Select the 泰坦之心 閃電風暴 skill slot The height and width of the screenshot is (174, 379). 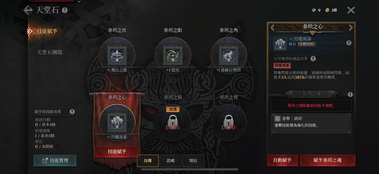point(117,122)
